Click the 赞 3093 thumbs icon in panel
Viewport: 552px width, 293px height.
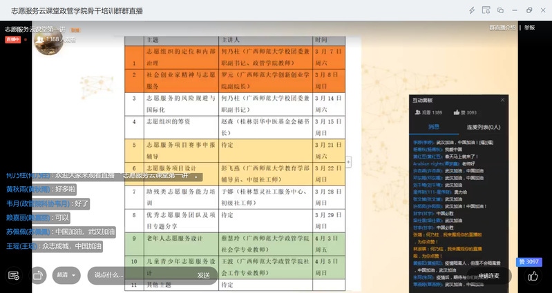coord(457,112)
